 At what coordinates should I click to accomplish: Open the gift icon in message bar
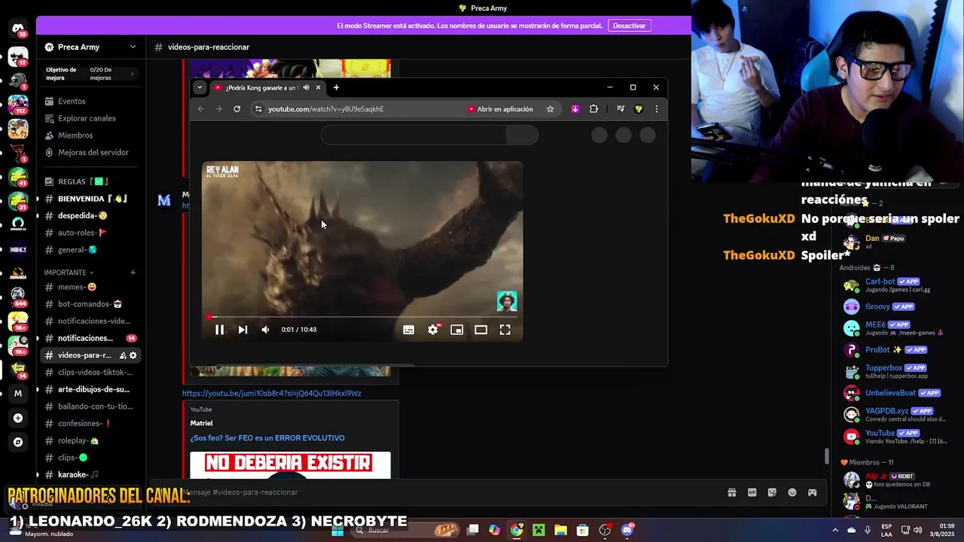coord(731,492)
